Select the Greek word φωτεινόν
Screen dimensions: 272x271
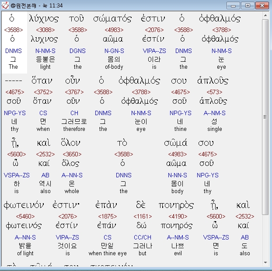(x=24, y=205)
